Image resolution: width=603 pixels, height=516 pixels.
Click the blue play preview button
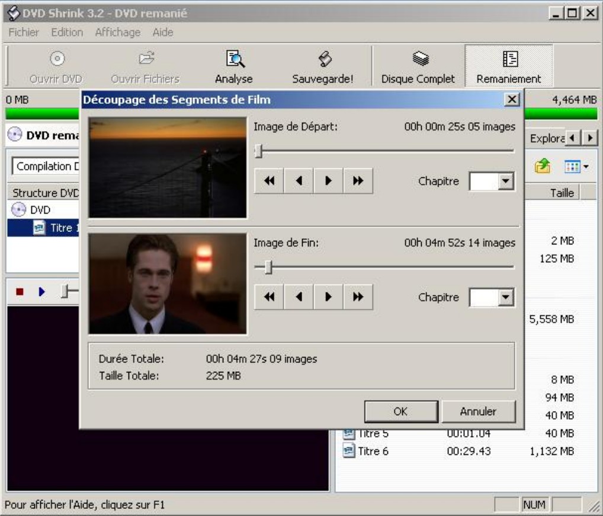click(x=41, y=292)
